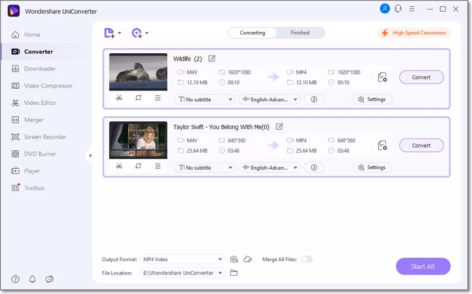The image size is (472, 294).
Task: Click output format icon for Taylor Swift
Action: tap(382, 145)
